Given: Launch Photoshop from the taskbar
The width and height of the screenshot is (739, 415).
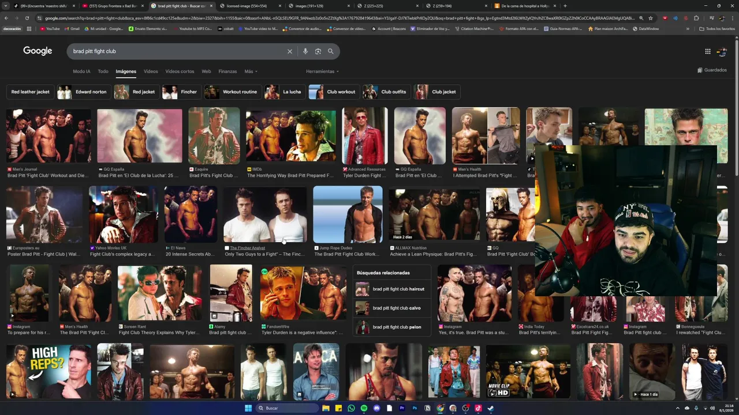Looking at the screenshot, I should (415, 408).
